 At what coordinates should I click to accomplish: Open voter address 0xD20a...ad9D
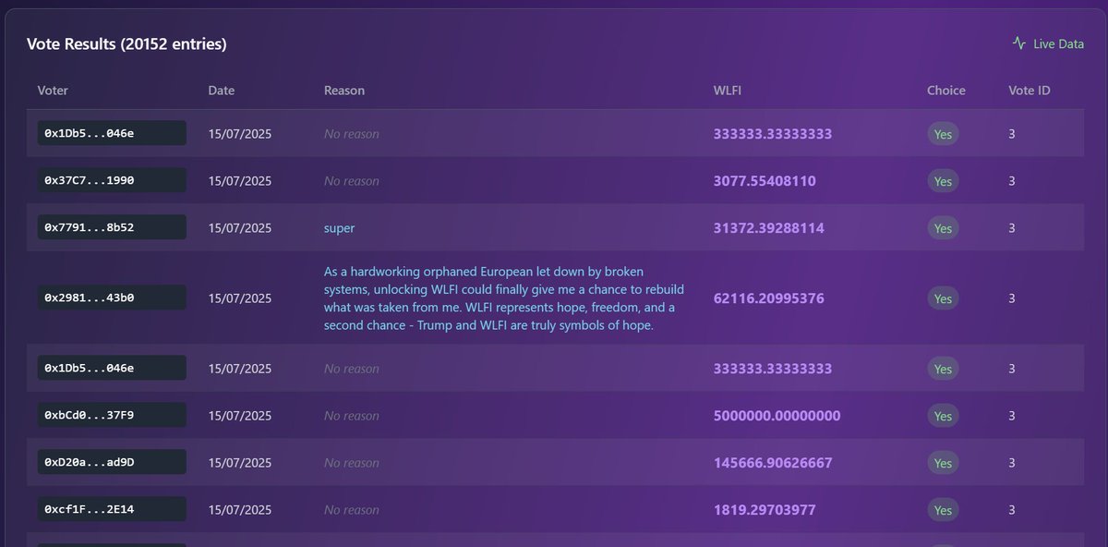[x=112, y=462]
